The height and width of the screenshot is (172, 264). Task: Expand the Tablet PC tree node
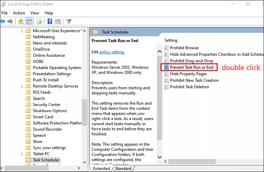[22, 154]
